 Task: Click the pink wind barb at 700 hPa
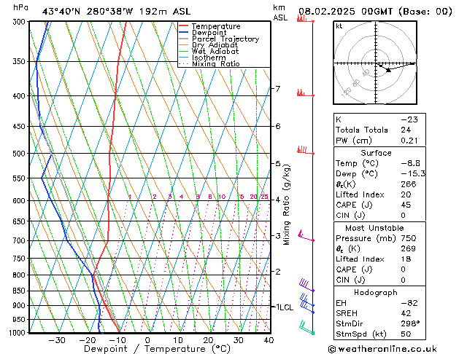point(306,236)
